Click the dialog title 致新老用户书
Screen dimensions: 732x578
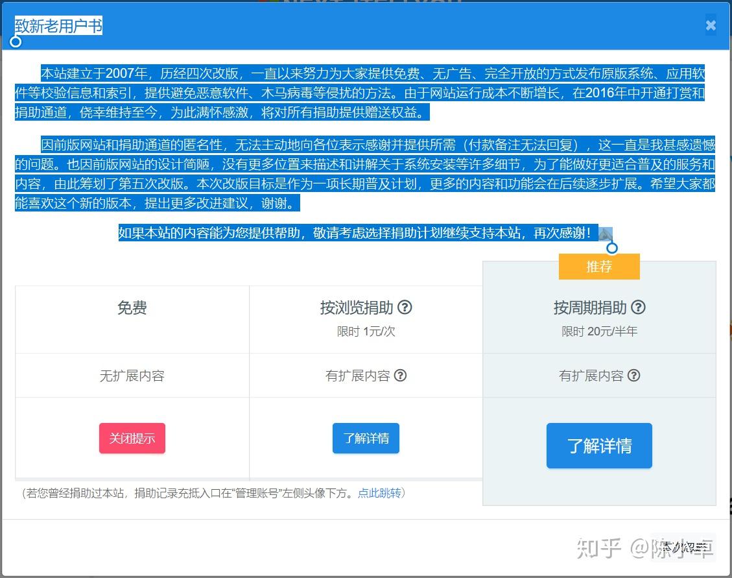58,26
